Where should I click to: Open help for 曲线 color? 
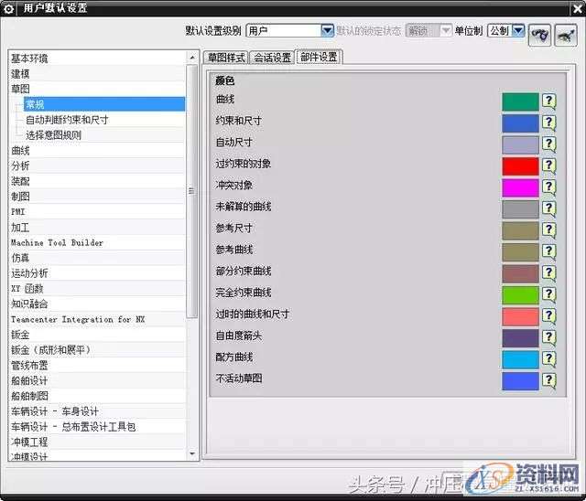point(548,101)
